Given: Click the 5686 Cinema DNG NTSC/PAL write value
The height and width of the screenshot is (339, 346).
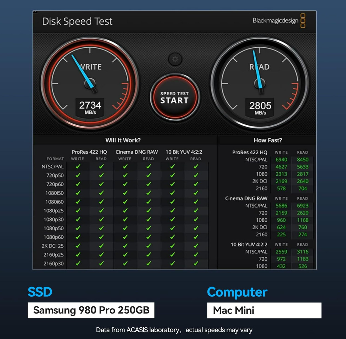Looking at the screenshot, I should tap(281, 206).
